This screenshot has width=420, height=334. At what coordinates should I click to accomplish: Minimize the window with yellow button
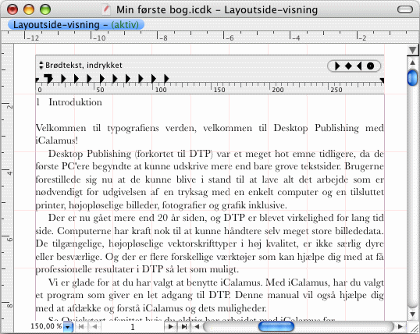[29, 9]
